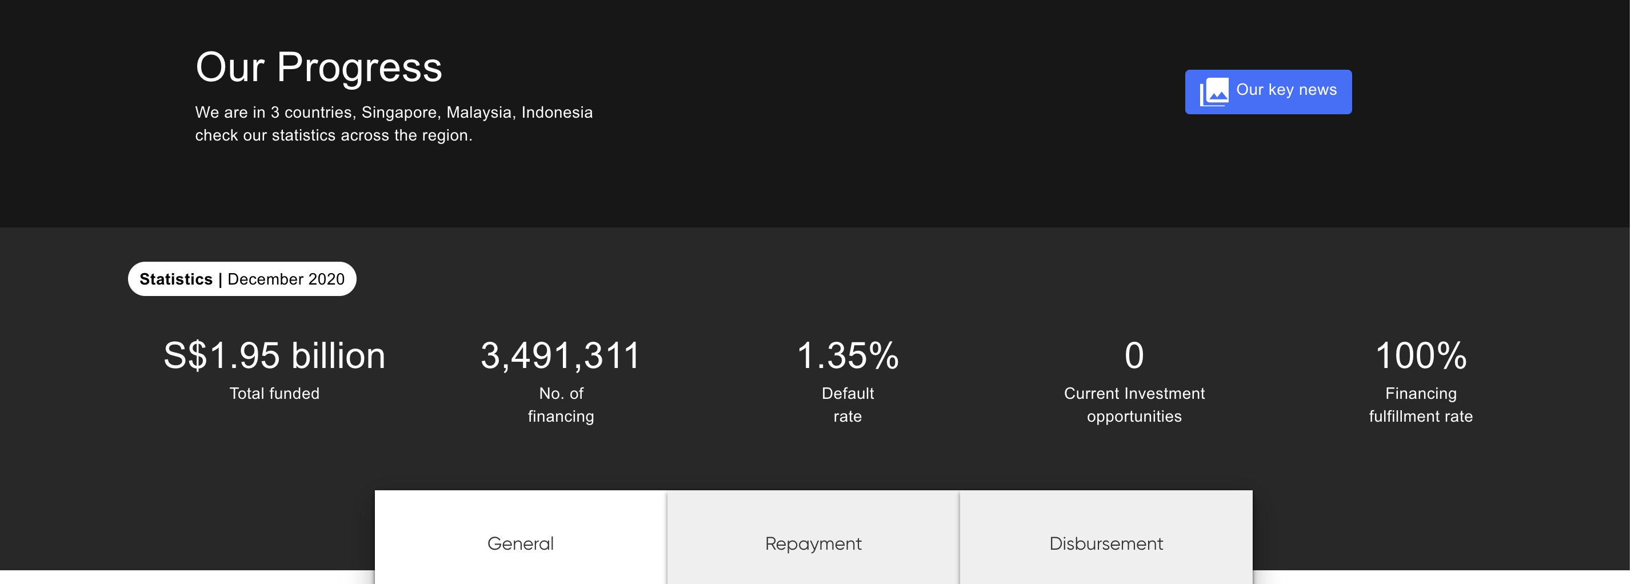
Task: Click the 100% fulfillment rate value
Action: [1421, 355]
